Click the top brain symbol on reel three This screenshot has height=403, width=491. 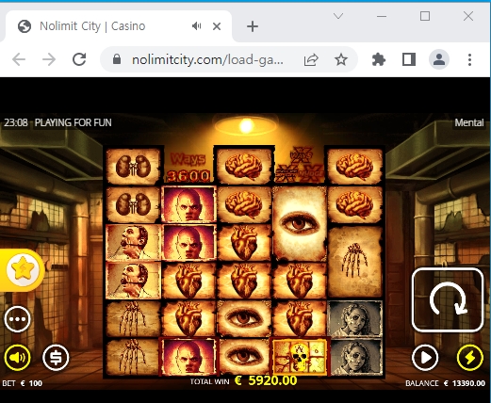[x=244, y=167]
